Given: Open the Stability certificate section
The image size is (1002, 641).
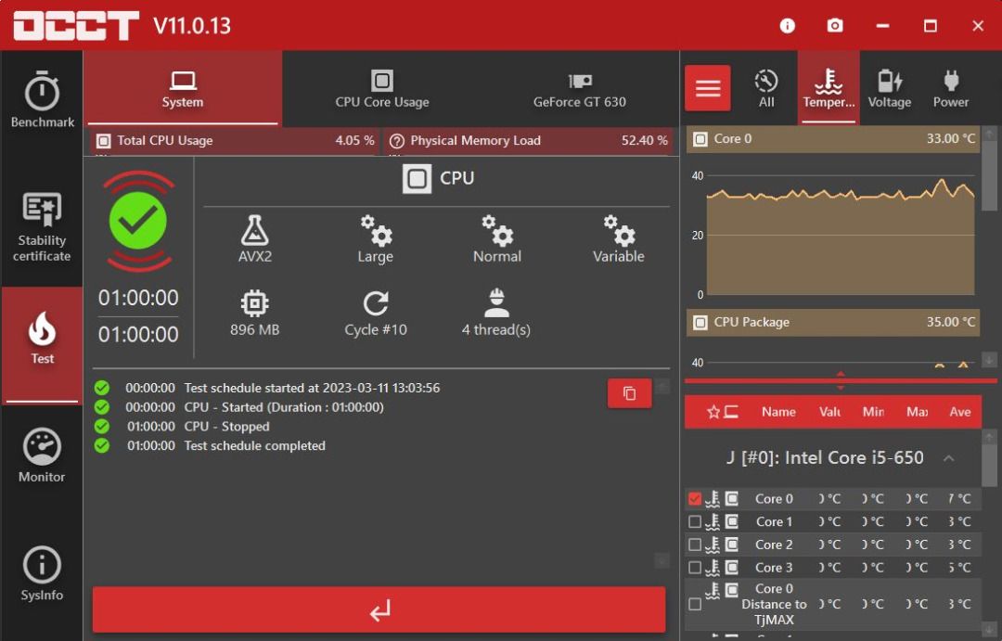Looking at the screenshot, I should [x=42, y=225].
